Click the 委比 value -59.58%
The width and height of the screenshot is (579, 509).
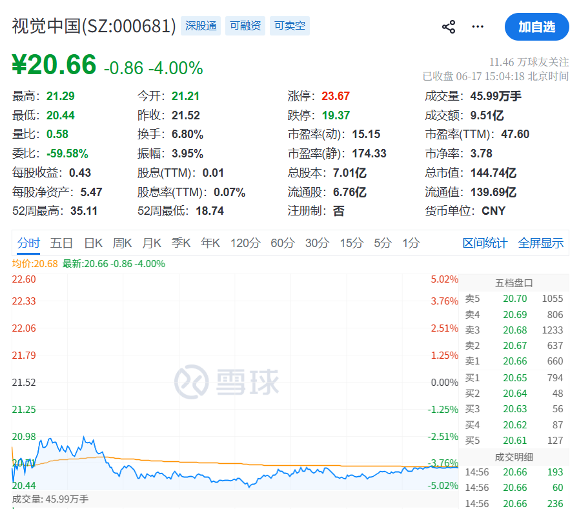tap(67, 154)
